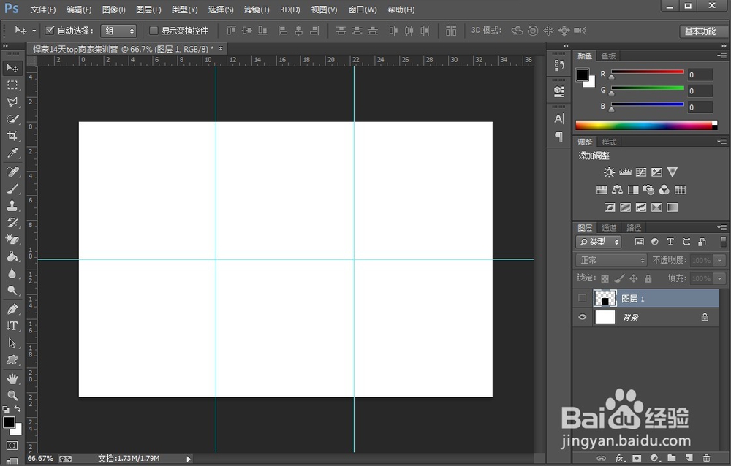Click the red R slider track
This screenshot has width=731, height=466.
648,72
